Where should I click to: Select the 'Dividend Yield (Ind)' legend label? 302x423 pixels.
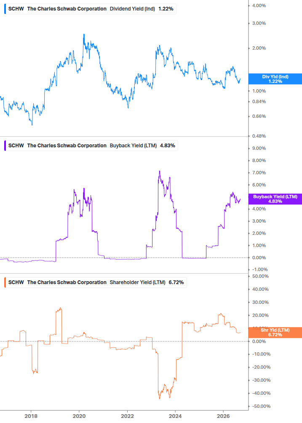pos(132,9)
